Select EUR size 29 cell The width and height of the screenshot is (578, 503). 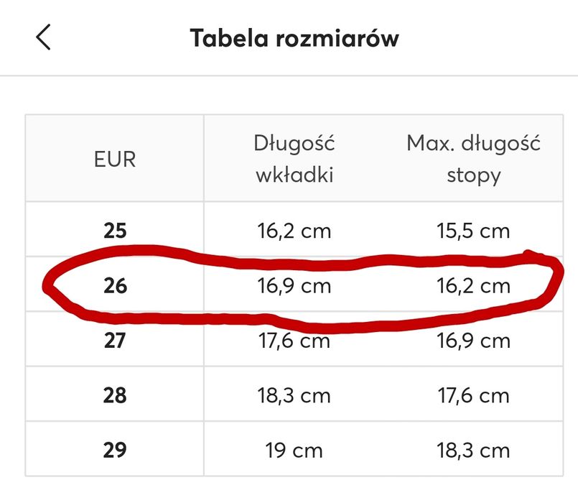click(115, 450)
